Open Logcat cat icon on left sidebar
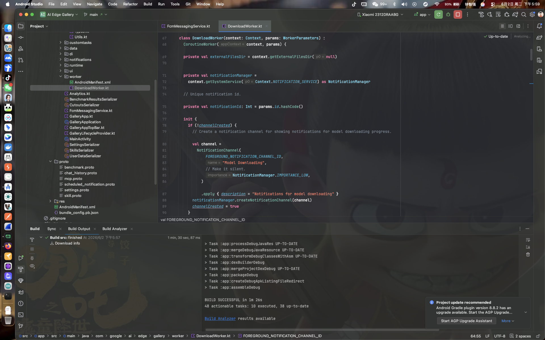 coord(21,292)
